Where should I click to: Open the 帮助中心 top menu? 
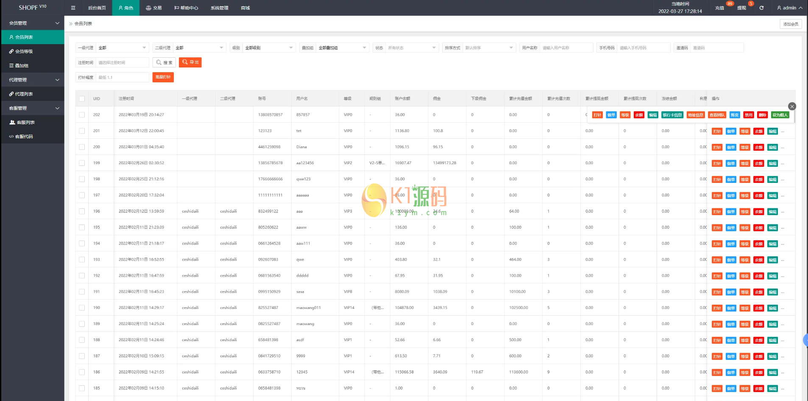[x=186, y=8]
